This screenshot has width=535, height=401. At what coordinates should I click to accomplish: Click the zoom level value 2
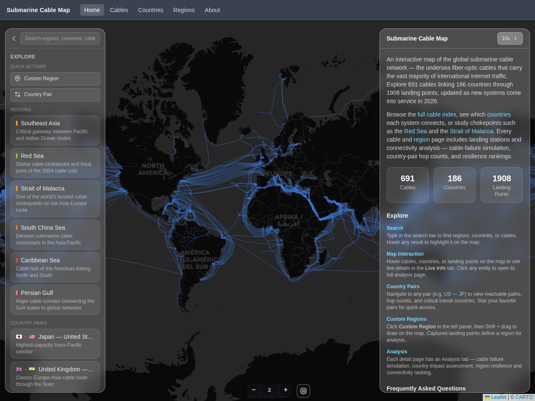click(x=270, y=390)
